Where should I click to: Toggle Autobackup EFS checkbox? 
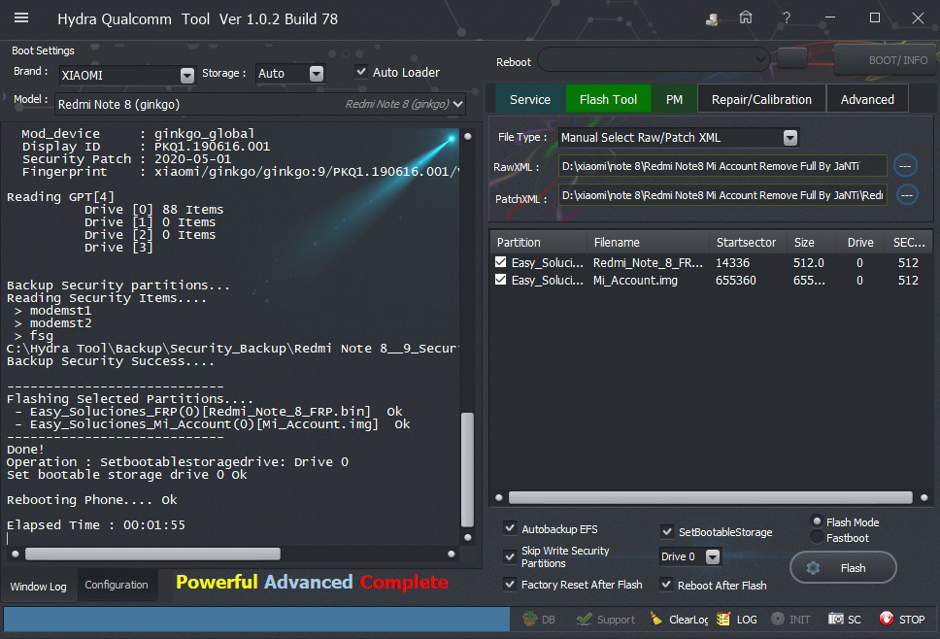pyautogui.click(x=510, y=528)
